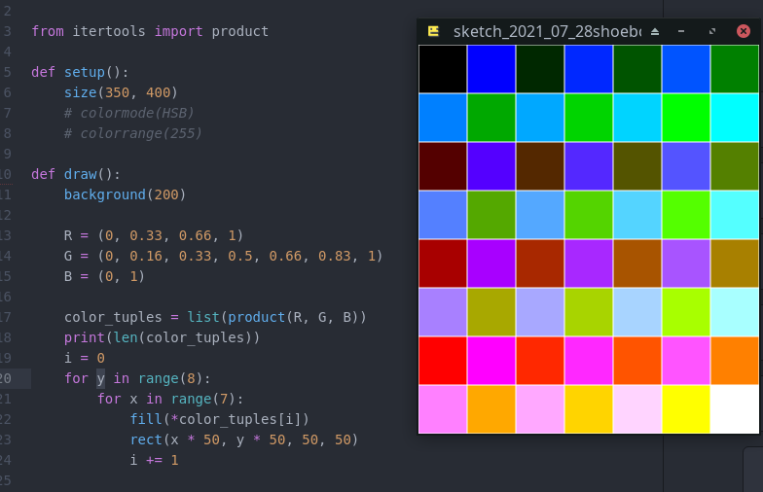
Task: Click the commented colormode(HSB) line
Action: (129, 113)
